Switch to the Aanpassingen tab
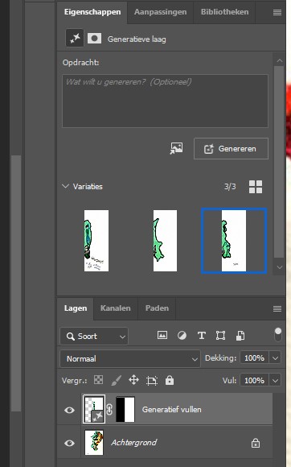Image resolution: width=291 pixels, height=467 pixels. 160,12
